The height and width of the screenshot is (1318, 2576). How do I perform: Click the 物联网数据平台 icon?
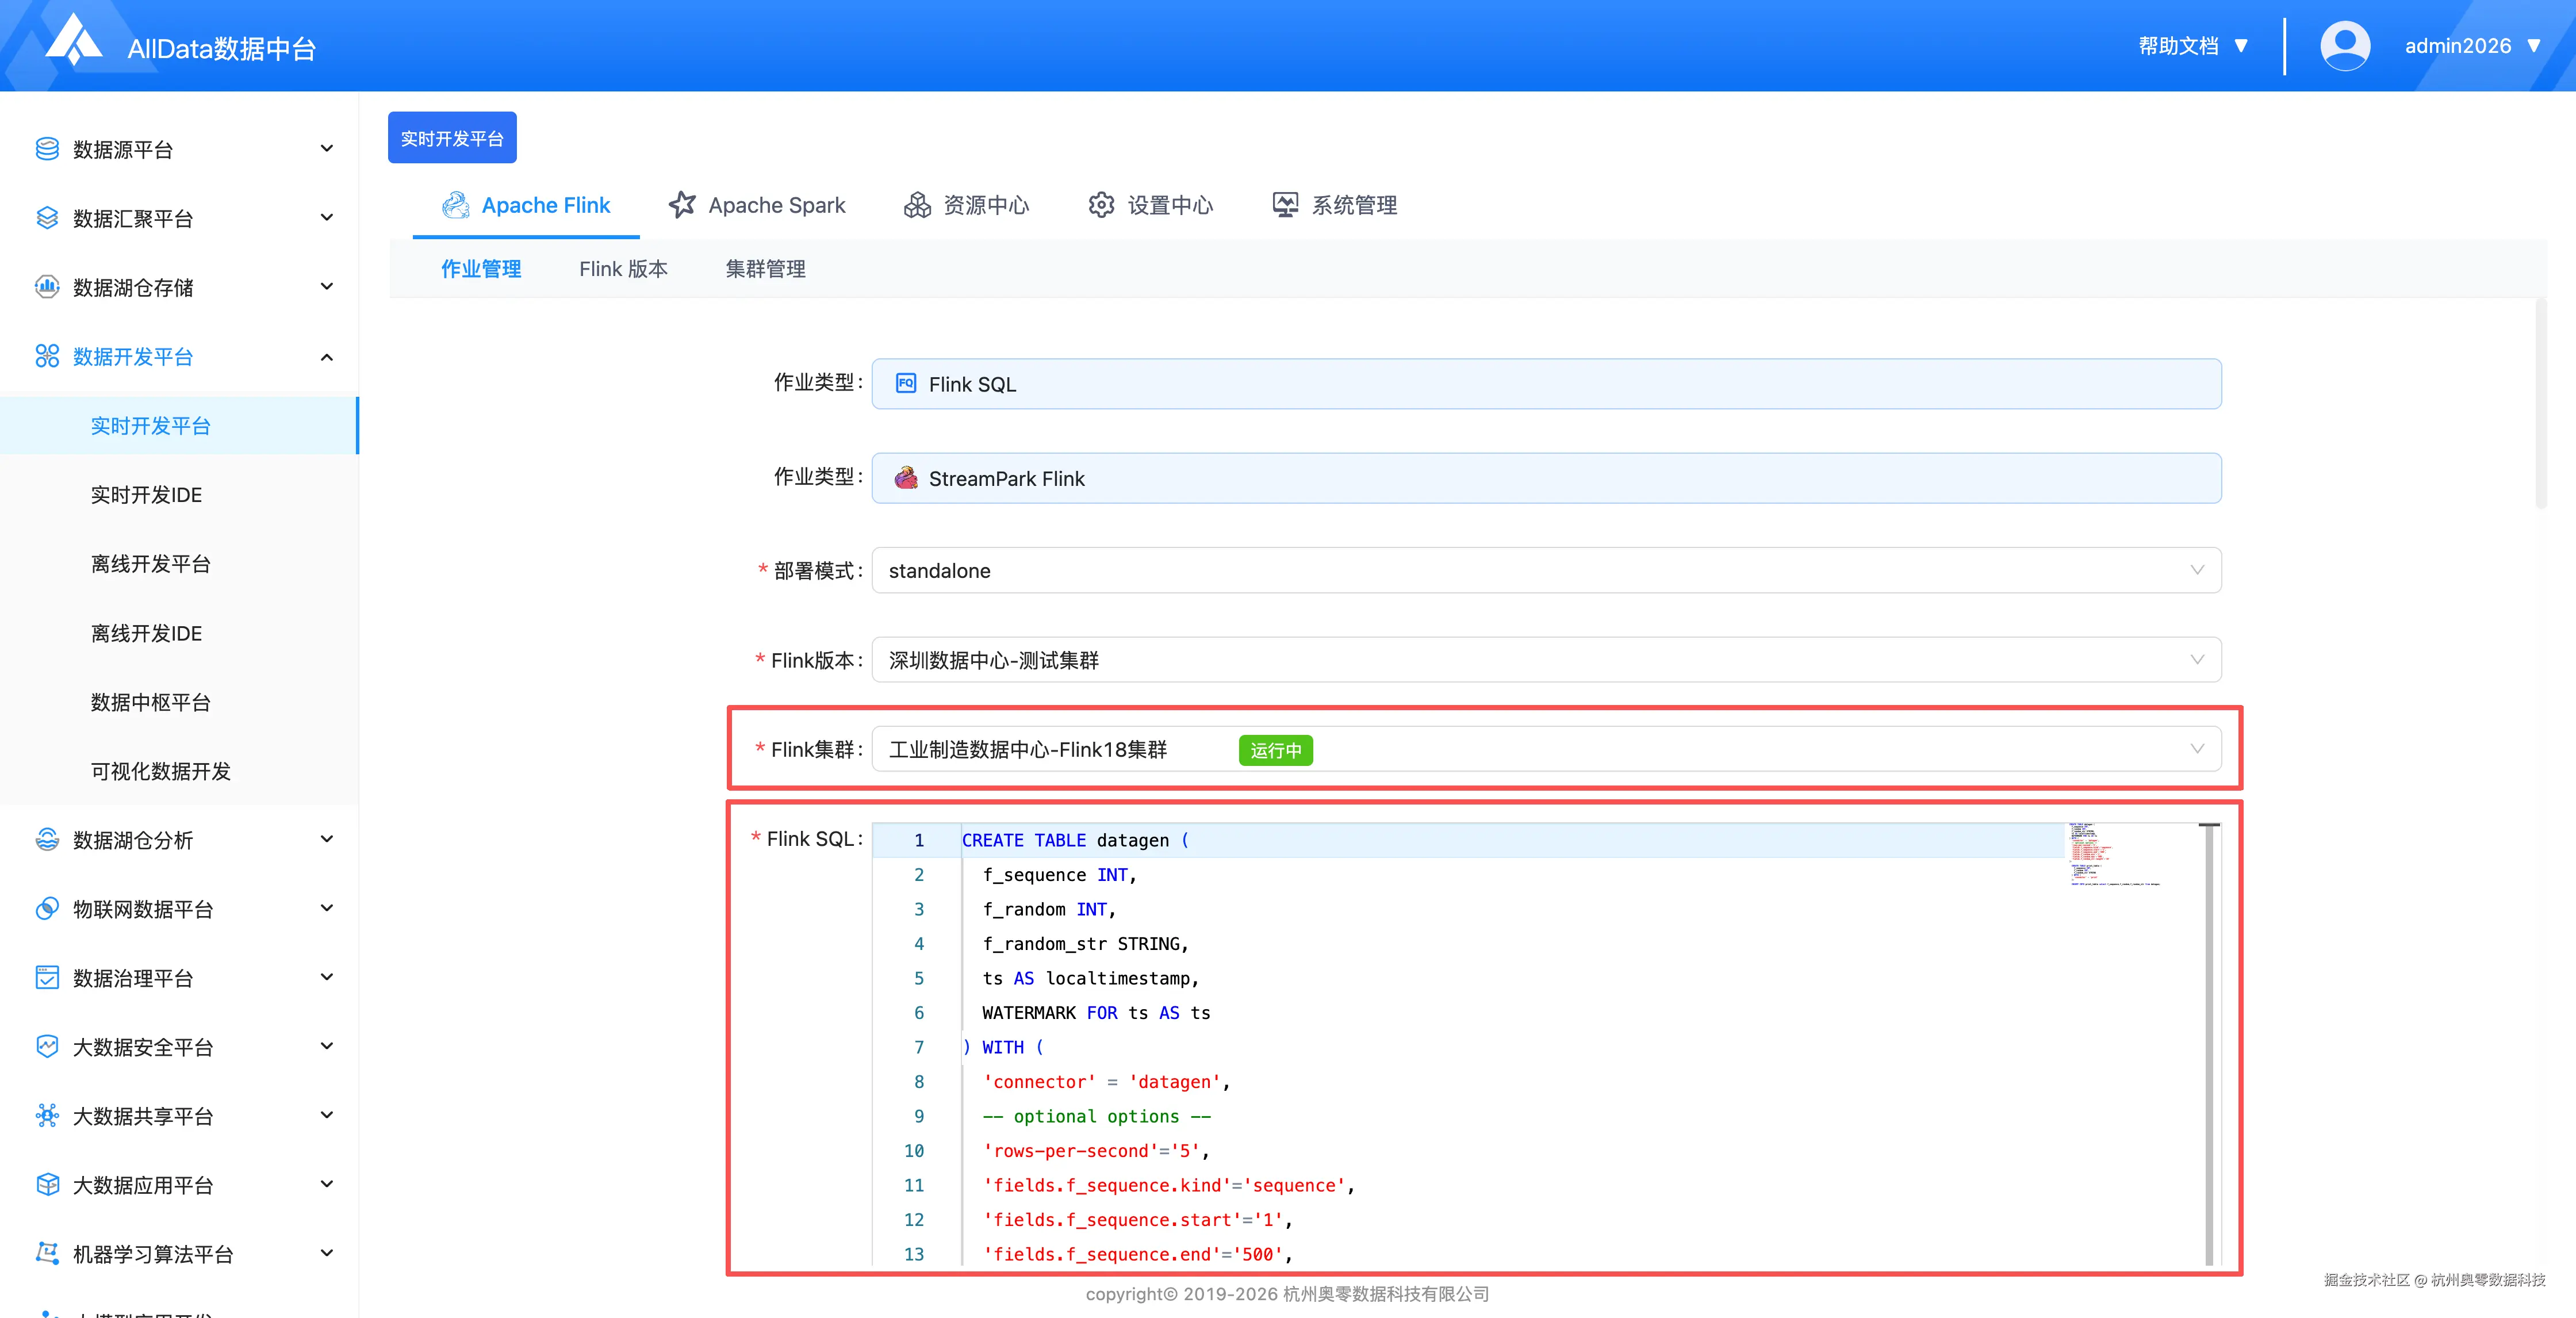pyautogui.click(x=47, y=908)
